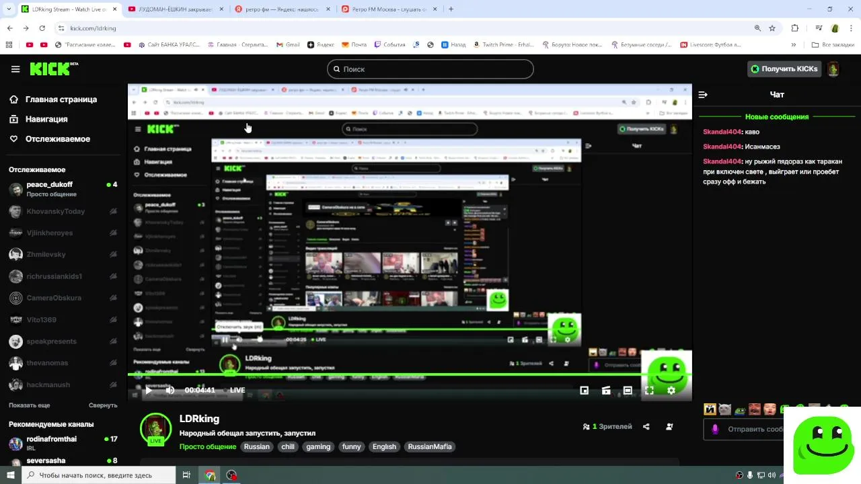
Task: Open the Kick hamburger sidebar menu
Action: 15,69
